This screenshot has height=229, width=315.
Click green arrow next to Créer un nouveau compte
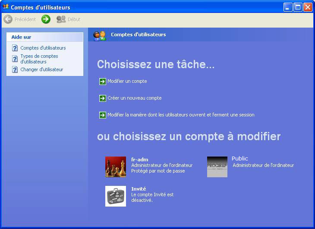pyautogui.click(x=102, y=98)
